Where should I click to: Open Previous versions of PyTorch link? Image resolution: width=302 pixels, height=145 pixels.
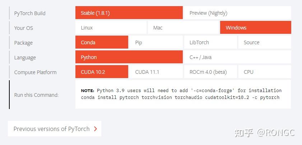(x=55, y=128)
